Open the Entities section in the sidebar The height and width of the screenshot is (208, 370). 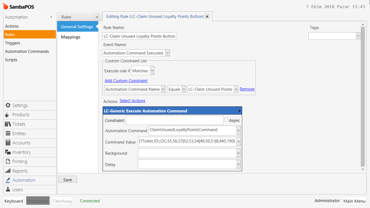click(30, 134)
